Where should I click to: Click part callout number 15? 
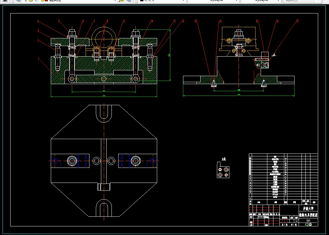point(257,21)
